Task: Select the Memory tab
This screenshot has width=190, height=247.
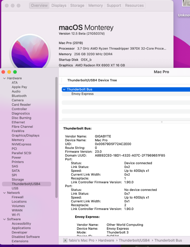Action: point(95,6)
